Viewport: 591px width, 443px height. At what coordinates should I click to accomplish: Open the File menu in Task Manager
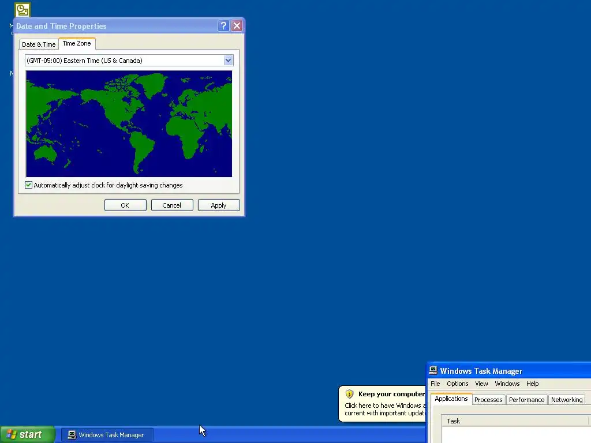(435, 384)
